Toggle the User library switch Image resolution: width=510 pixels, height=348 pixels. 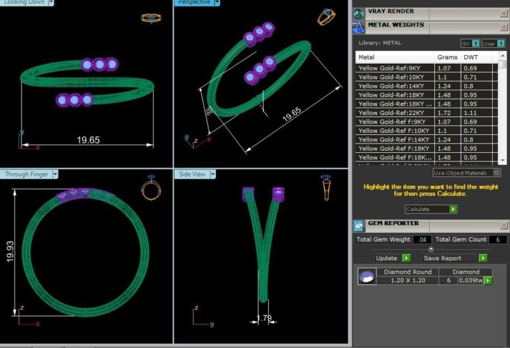pyautogui.click(x=493, y=43)
